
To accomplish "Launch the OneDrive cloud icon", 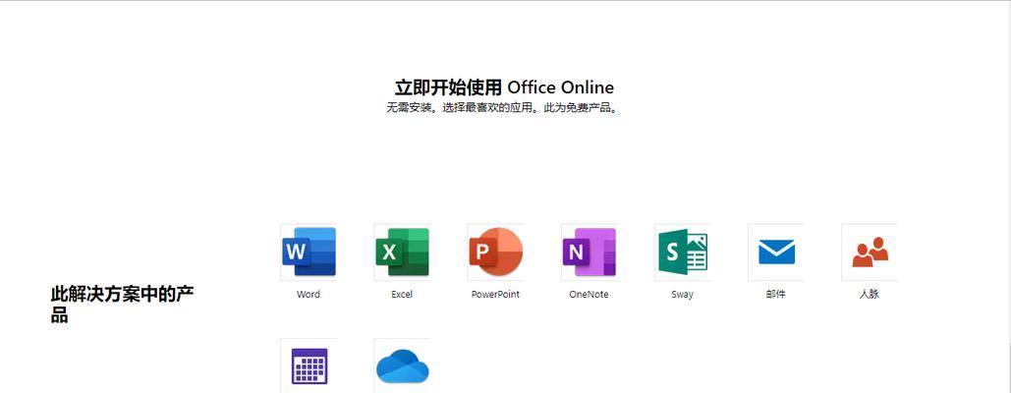I will (x=402, y=366).
